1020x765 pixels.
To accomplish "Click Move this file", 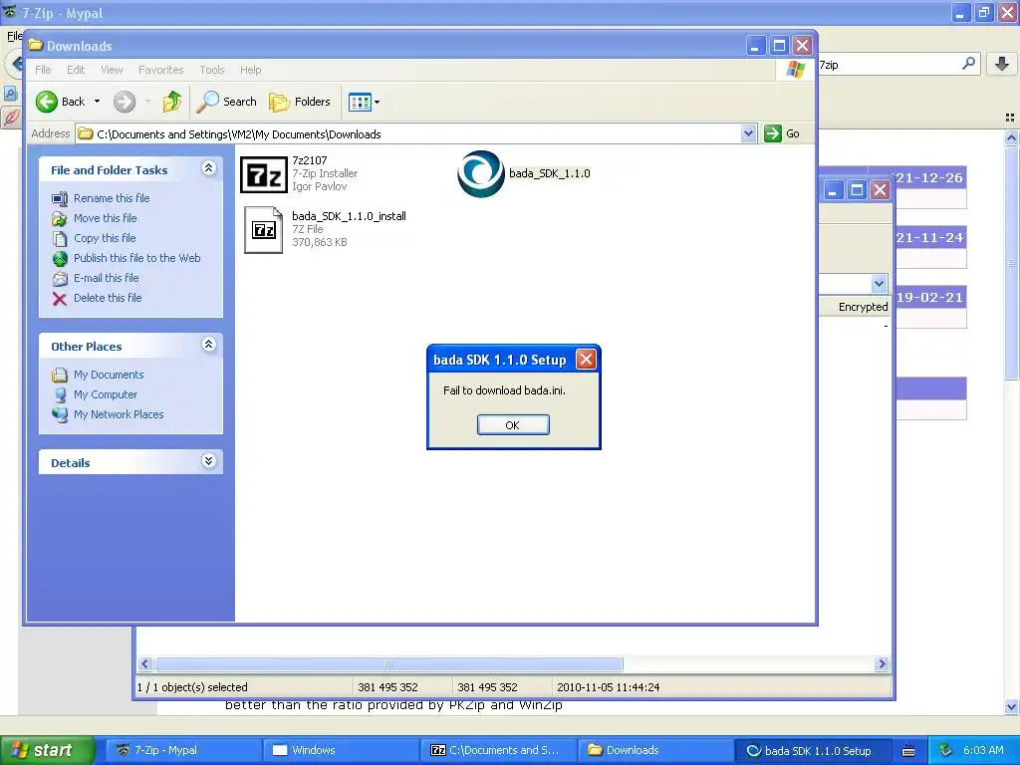I will (105, 218).
